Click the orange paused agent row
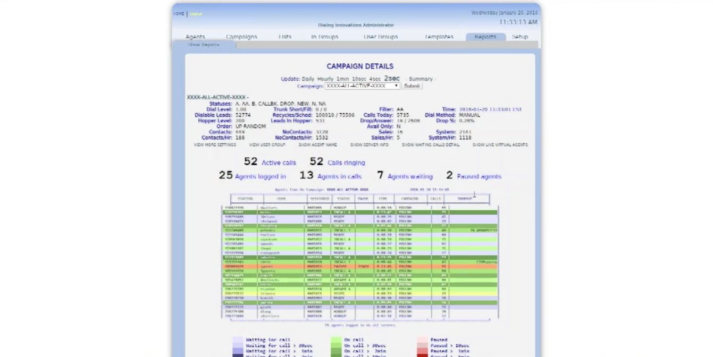This screenshot has width=713, height=357. [359, 266]
